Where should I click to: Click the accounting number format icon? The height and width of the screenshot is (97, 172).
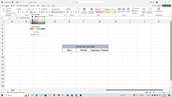pyautogui.click(x=67, y=12)
